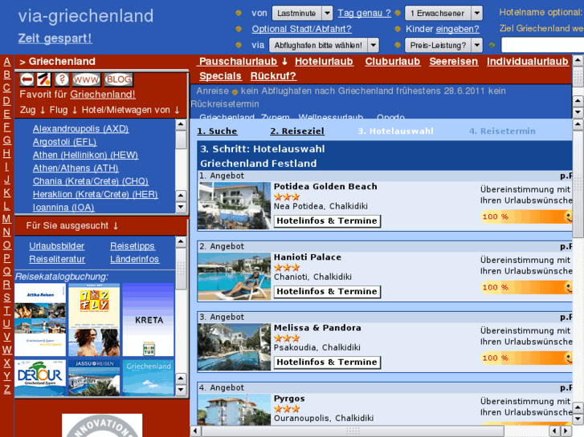Open Cluburlaub menu
This screenshot has height=437, width=584.
tap(393, 62)
